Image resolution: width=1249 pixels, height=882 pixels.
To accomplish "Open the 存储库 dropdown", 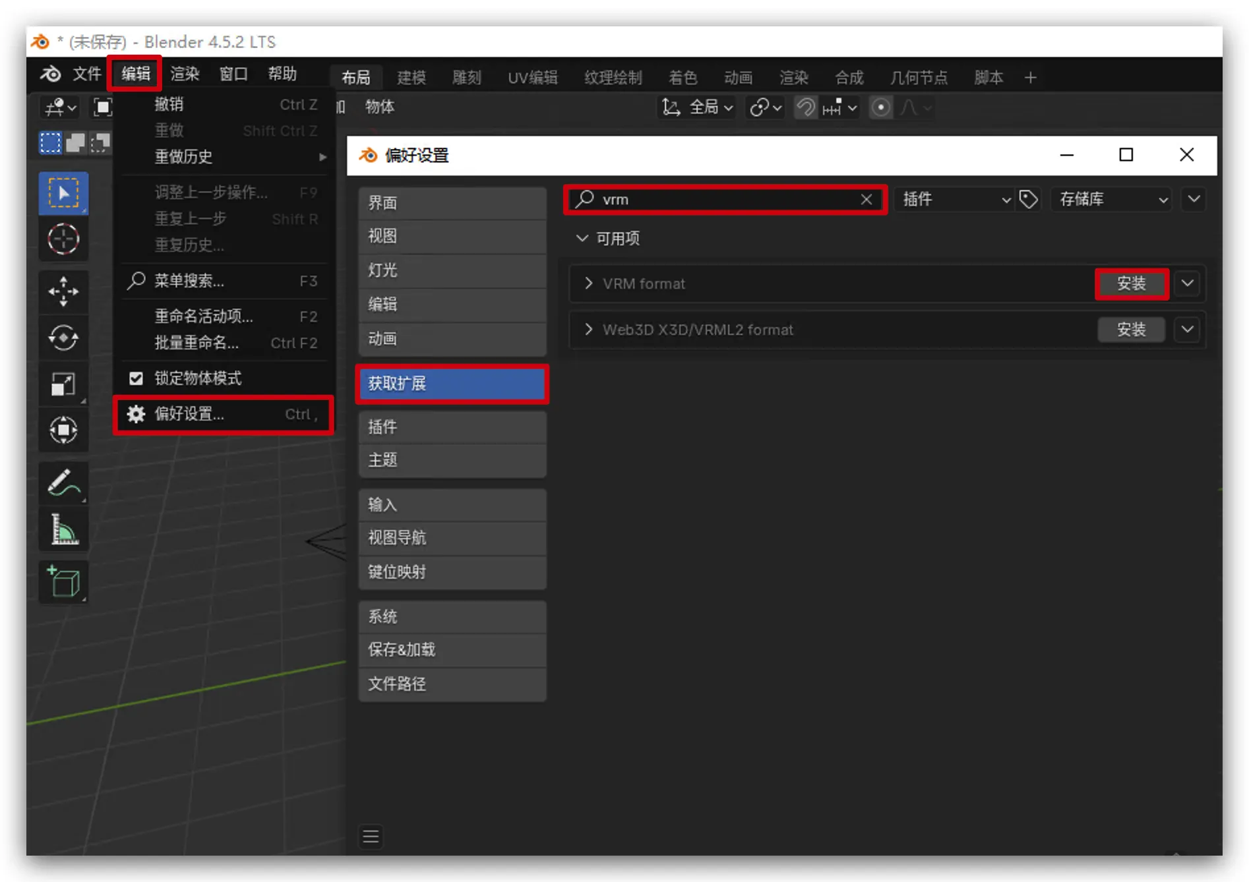I will [1112, 199].
